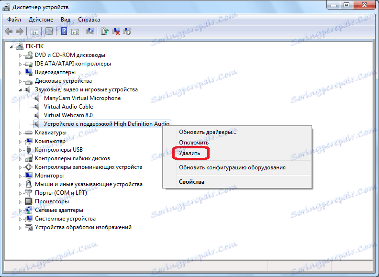Click the IDE ATA/ATAPI controller icon
The image size is (379, 277).
tap(29, 64)
